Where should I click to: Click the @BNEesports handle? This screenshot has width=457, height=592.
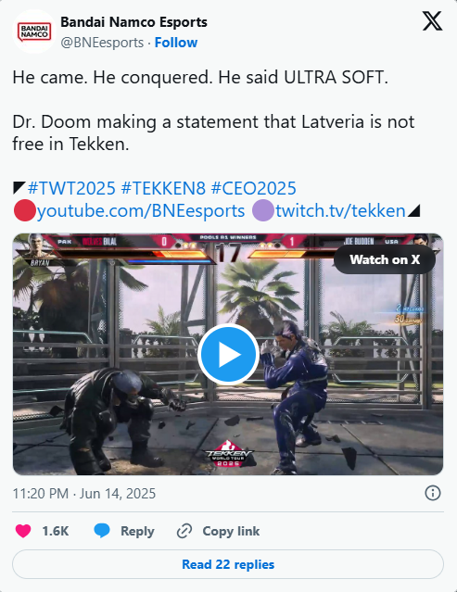[x=102, y=43]
